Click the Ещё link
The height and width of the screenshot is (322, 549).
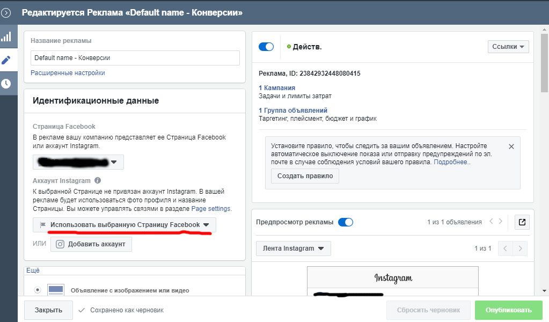click(33, 270)
